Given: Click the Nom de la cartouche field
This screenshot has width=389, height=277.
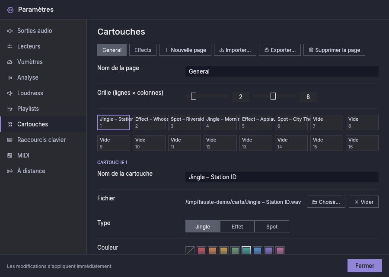Looking at the screenshot, I should click(x=282, y=177).
